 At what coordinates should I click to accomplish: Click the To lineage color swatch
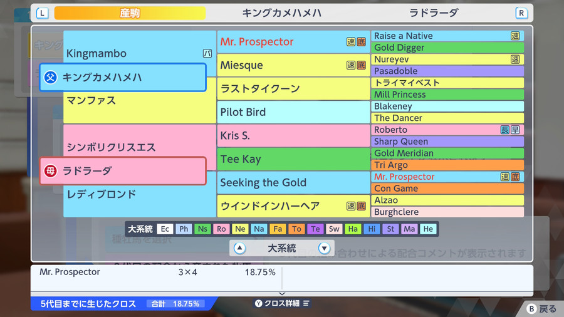(296, 229)
